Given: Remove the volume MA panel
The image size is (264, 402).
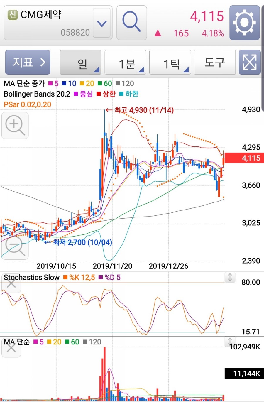Looking at the screenshot, I should (11, 348).
